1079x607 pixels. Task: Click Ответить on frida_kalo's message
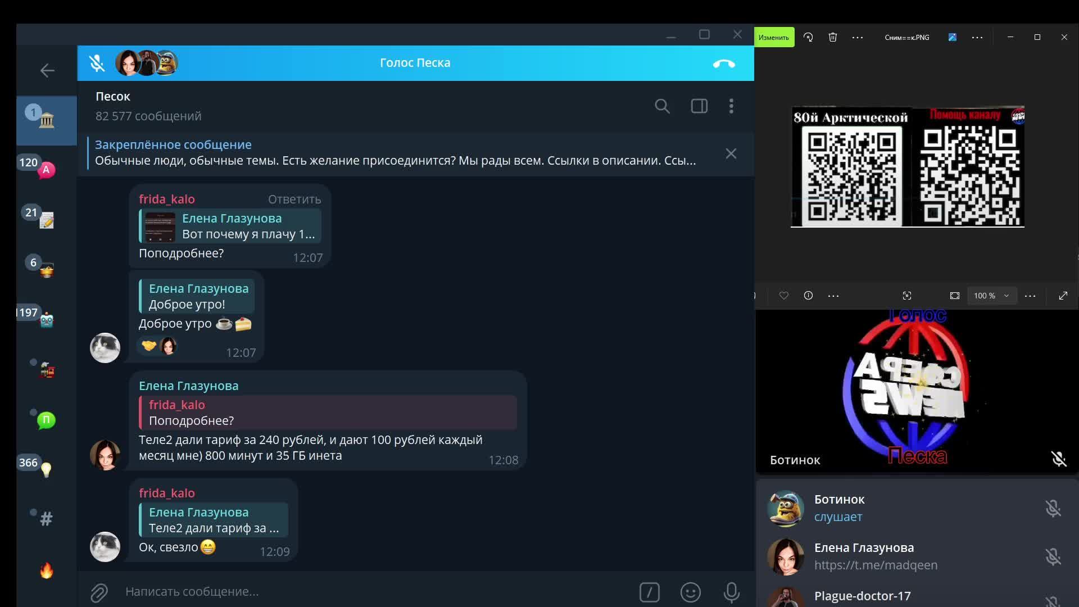(294, 199)
